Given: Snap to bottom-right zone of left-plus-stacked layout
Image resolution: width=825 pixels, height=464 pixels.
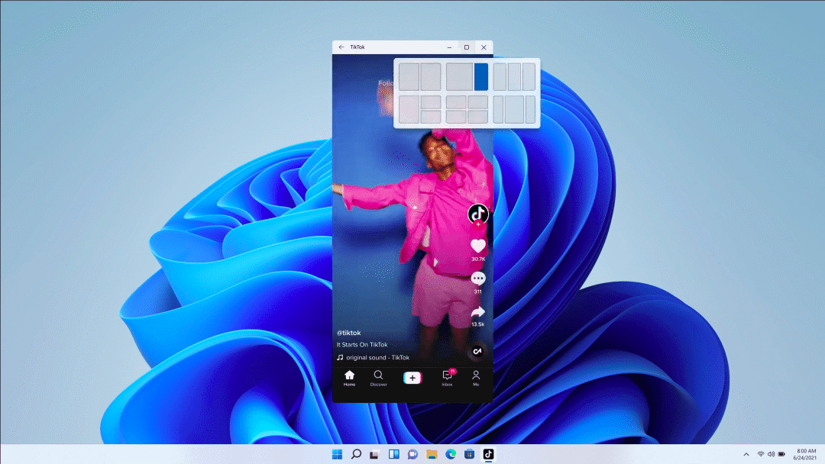Looking at the screenshot, I should click(431, 117).
